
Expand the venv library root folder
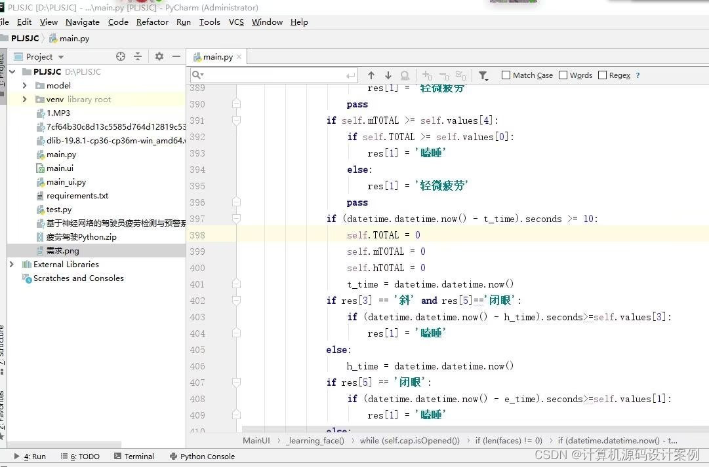pyautogui.click(x=24, y=99)
